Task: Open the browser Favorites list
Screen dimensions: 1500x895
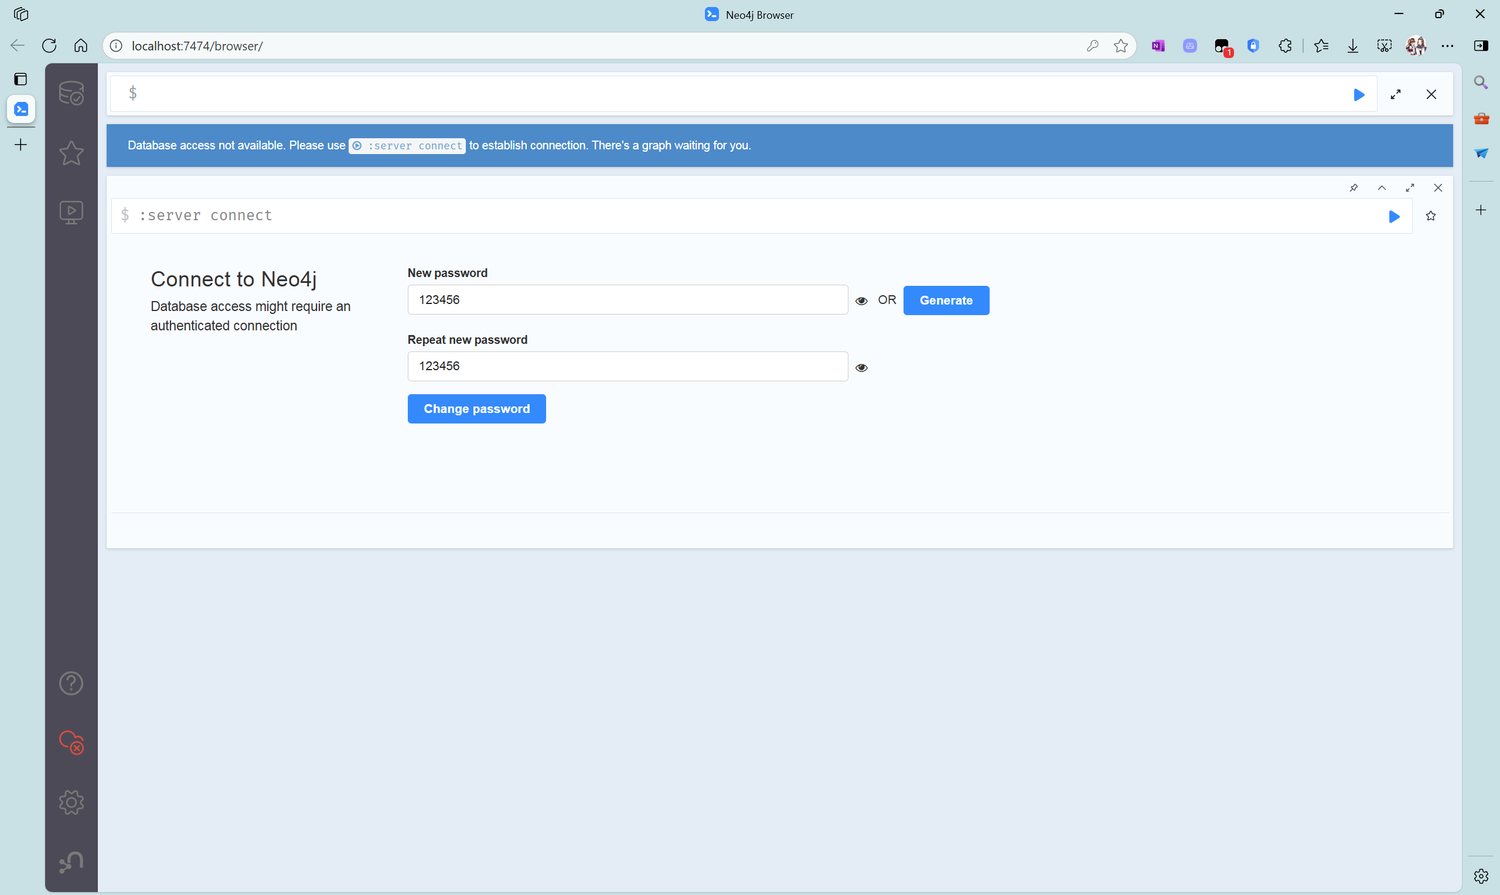Action: tap(1321, 46)
